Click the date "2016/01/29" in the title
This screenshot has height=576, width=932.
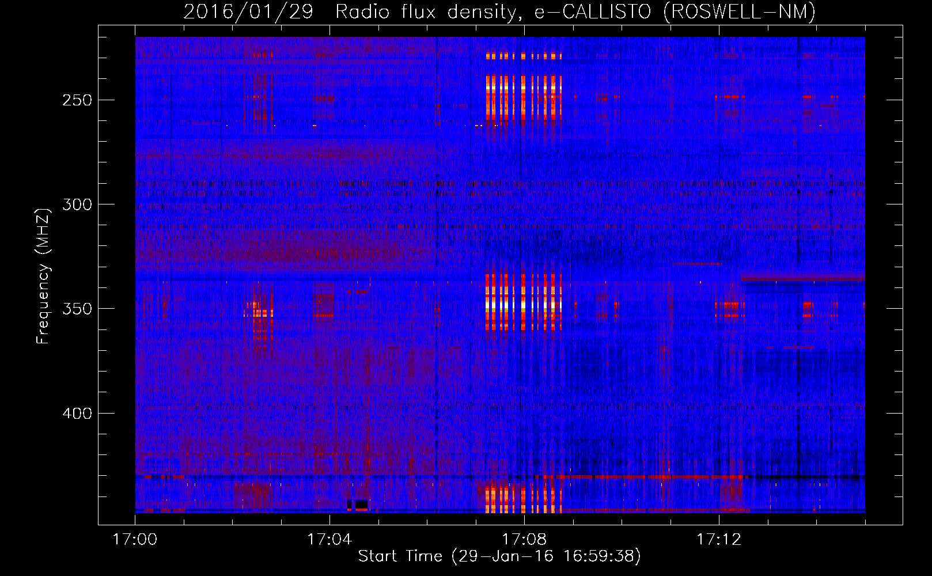tap(248, 12)
